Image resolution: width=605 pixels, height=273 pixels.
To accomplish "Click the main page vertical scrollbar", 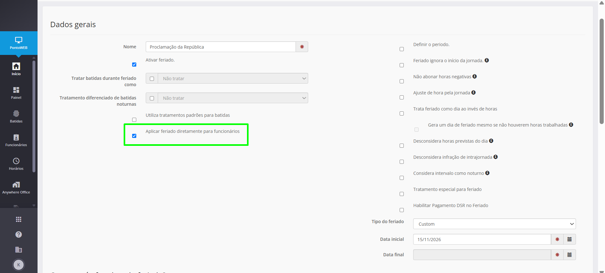I will click(x=602, y=71).
